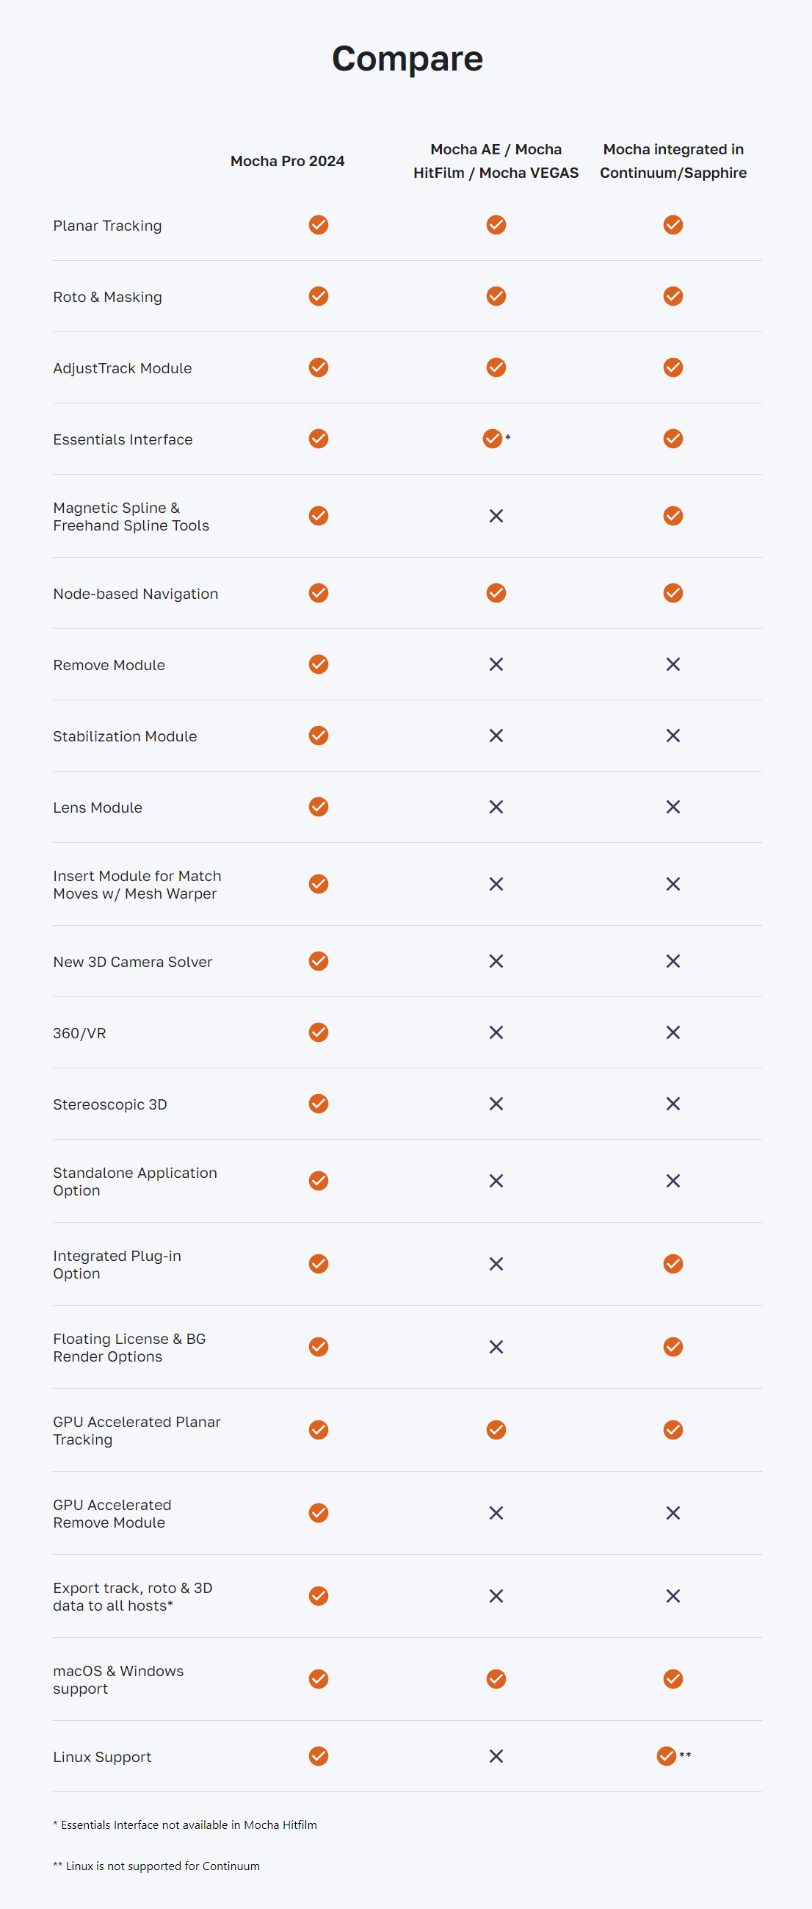The image size is (812, 1909).
Task: Click Continuum/Sapphire cross for Remove Module
Action: (673, 664)
